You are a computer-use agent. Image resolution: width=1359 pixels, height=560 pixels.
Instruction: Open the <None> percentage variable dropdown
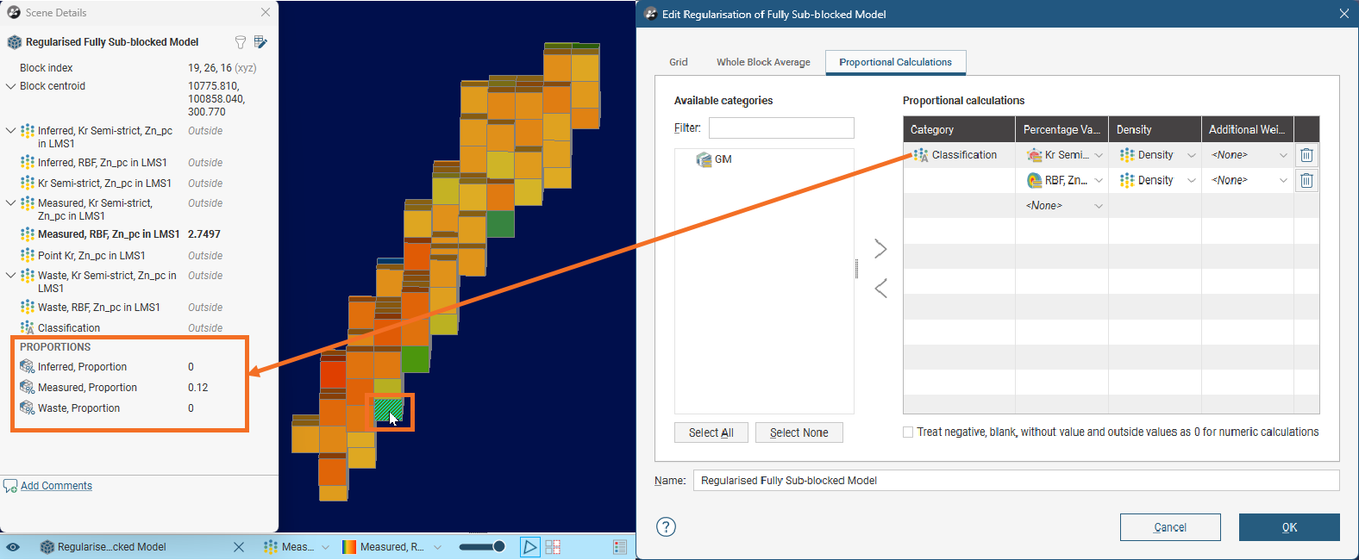(1064, 206)
